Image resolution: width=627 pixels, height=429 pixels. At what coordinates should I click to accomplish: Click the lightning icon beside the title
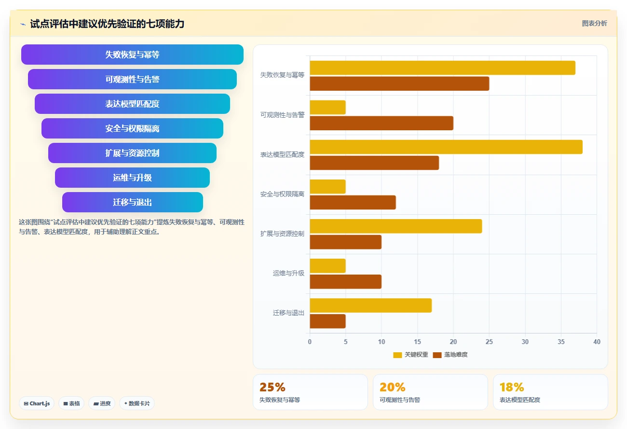pyautogui.click(x=23, y=24)
